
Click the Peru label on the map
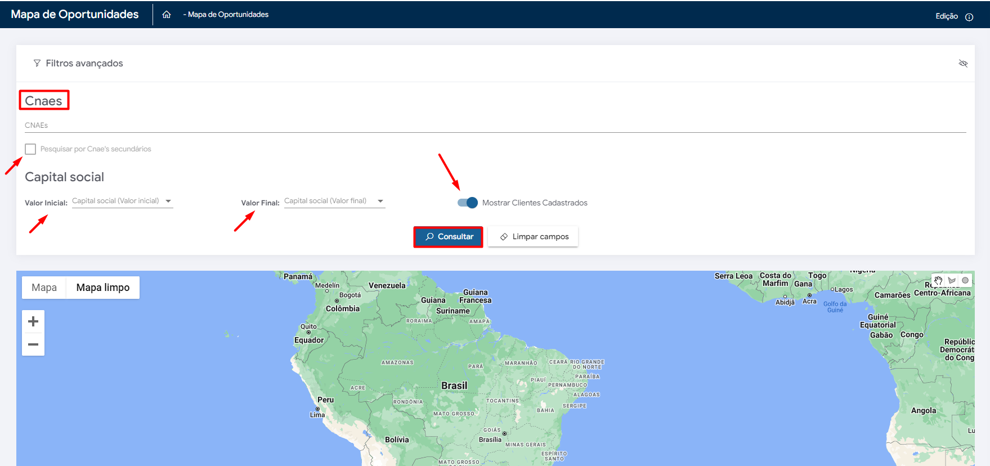tap(325, 400)
